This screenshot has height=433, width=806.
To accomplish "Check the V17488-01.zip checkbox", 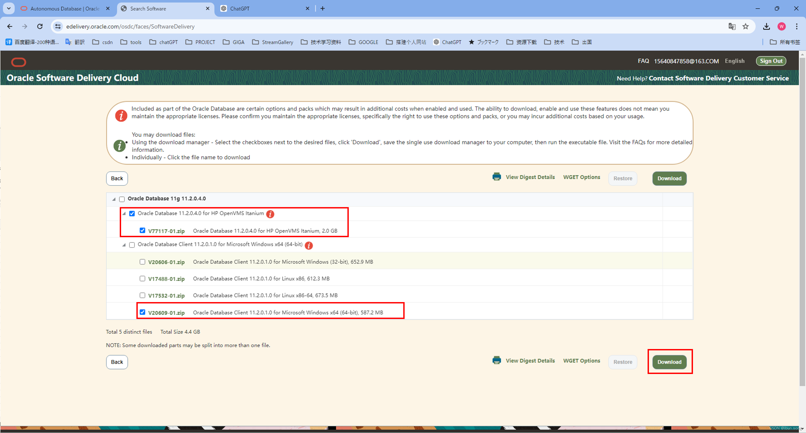I will tap(142, 278).
